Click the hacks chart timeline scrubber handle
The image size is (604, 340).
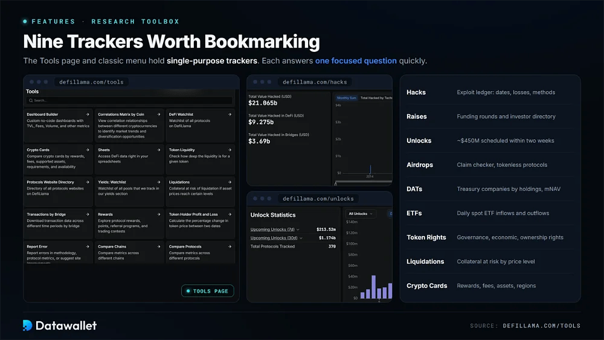point(335,184)
